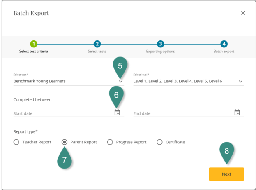256x190 pixels.
Task: Select the Teacher Report radio button
Action: click(16, 142)
